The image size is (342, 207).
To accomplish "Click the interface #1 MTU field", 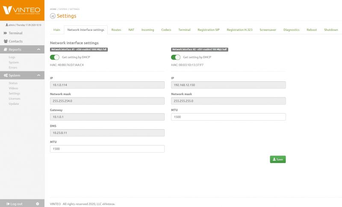I will (x=107, y=149).
